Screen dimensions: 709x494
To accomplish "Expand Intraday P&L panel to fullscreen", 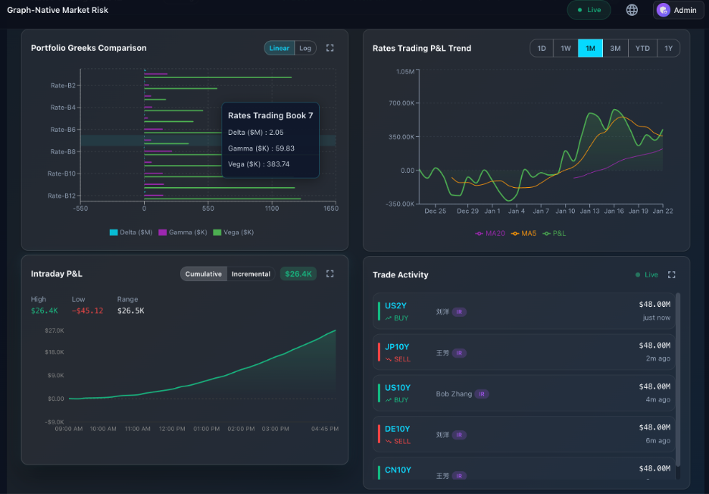I will (330, 274).
